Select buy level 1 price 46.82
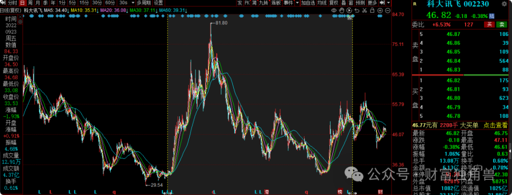Image resolution: width=512 pixels, height=195 pixels. [x=454, y=80]
